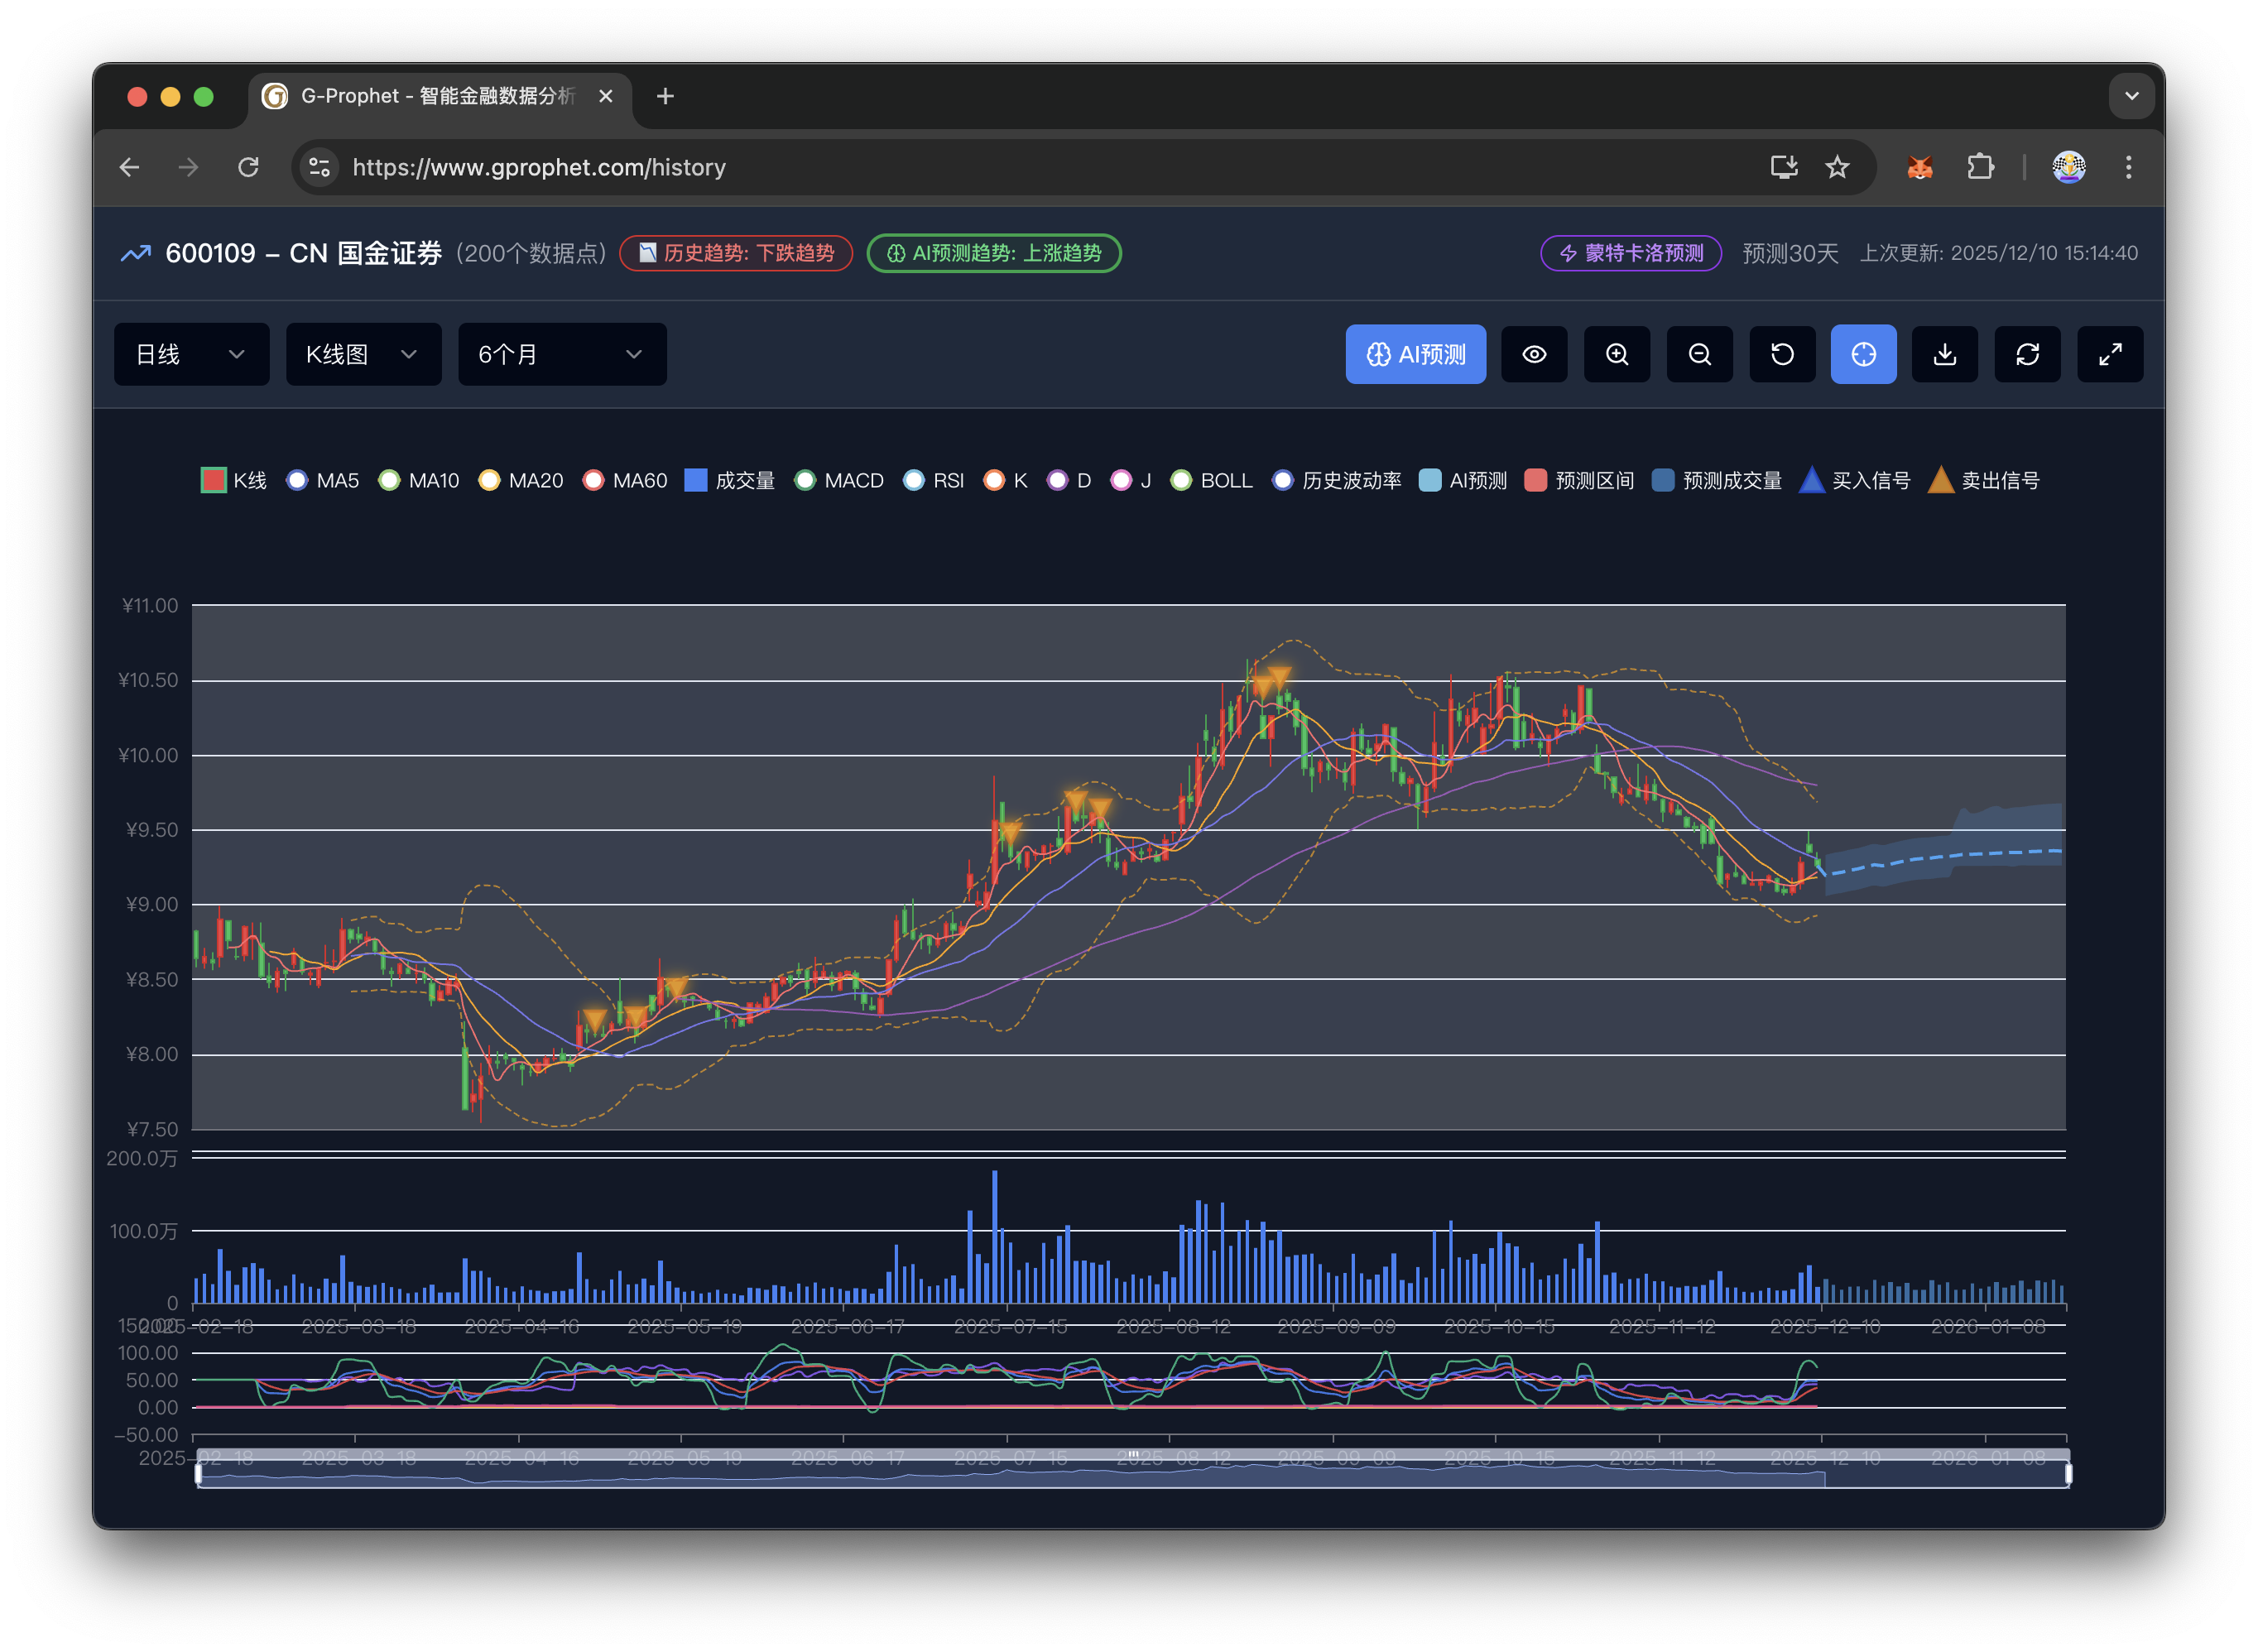
Task: Open the K线图 chart type dropdown
Action: point(363,354)
